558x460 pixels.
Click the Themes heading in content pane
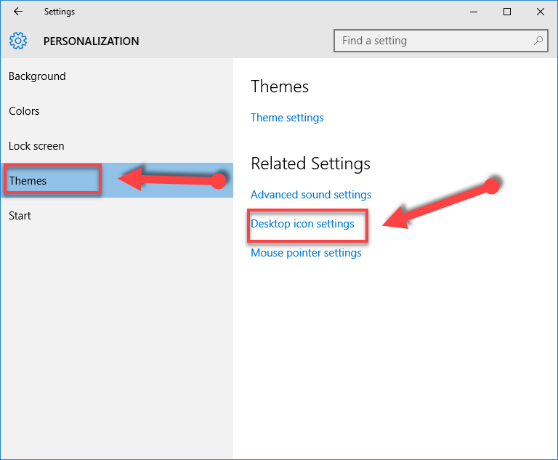click(280, 86)
